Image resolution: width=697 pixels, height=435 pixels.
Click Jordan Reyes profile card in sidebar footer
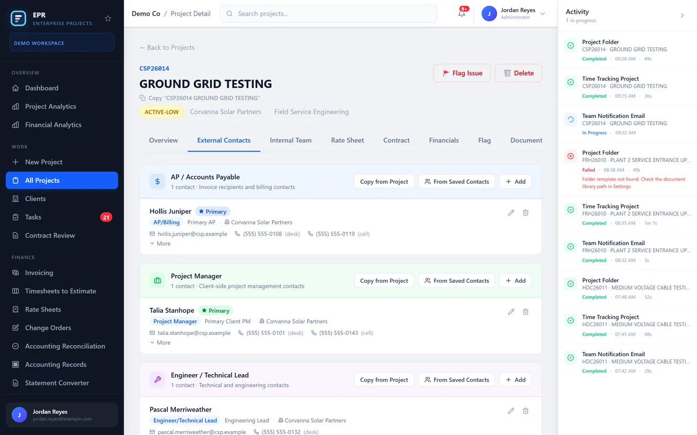click(x=62, y=415)
